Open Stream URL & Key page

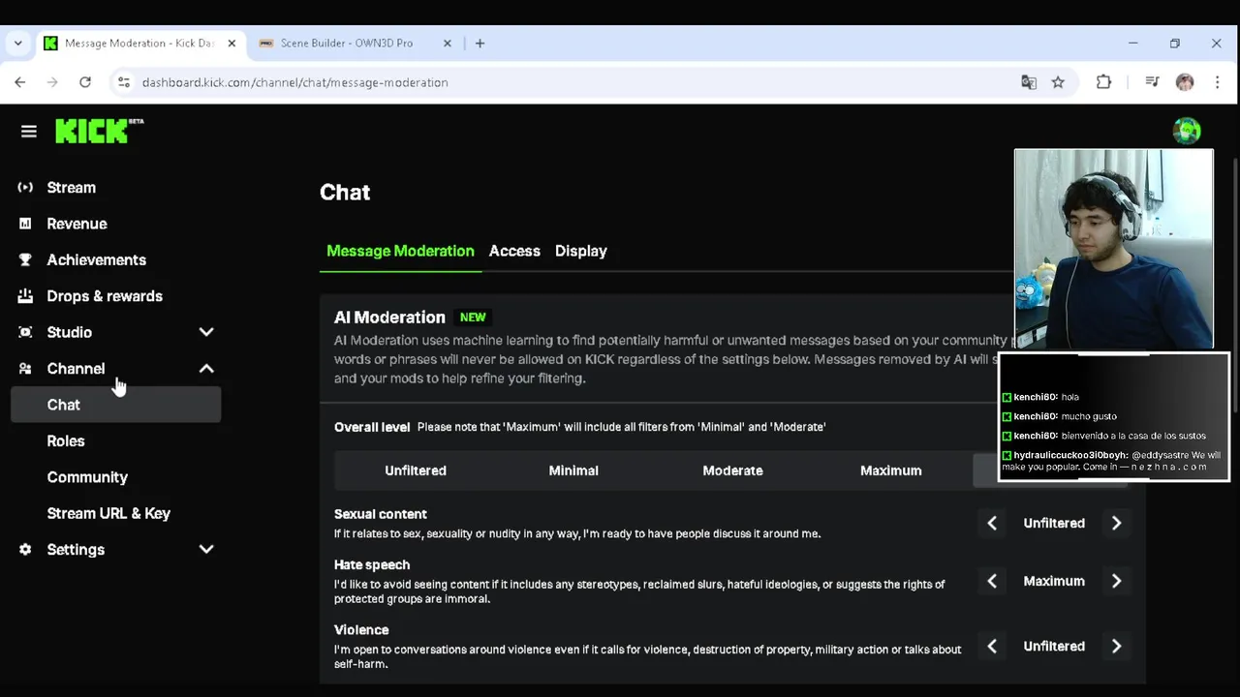pyautogui.click(x=108, y=513)
